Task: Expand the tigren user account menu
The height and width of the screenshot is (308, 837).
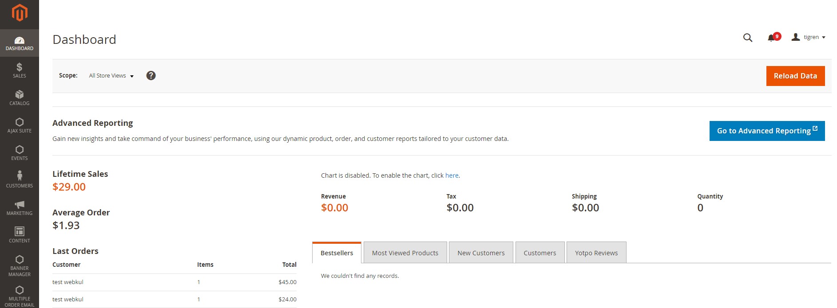Action: tap(809, 37)
